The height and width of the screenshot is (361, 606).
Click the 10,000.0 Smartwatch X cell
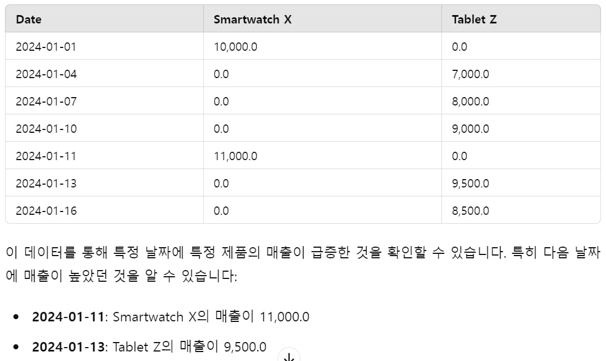click(235, 47)
